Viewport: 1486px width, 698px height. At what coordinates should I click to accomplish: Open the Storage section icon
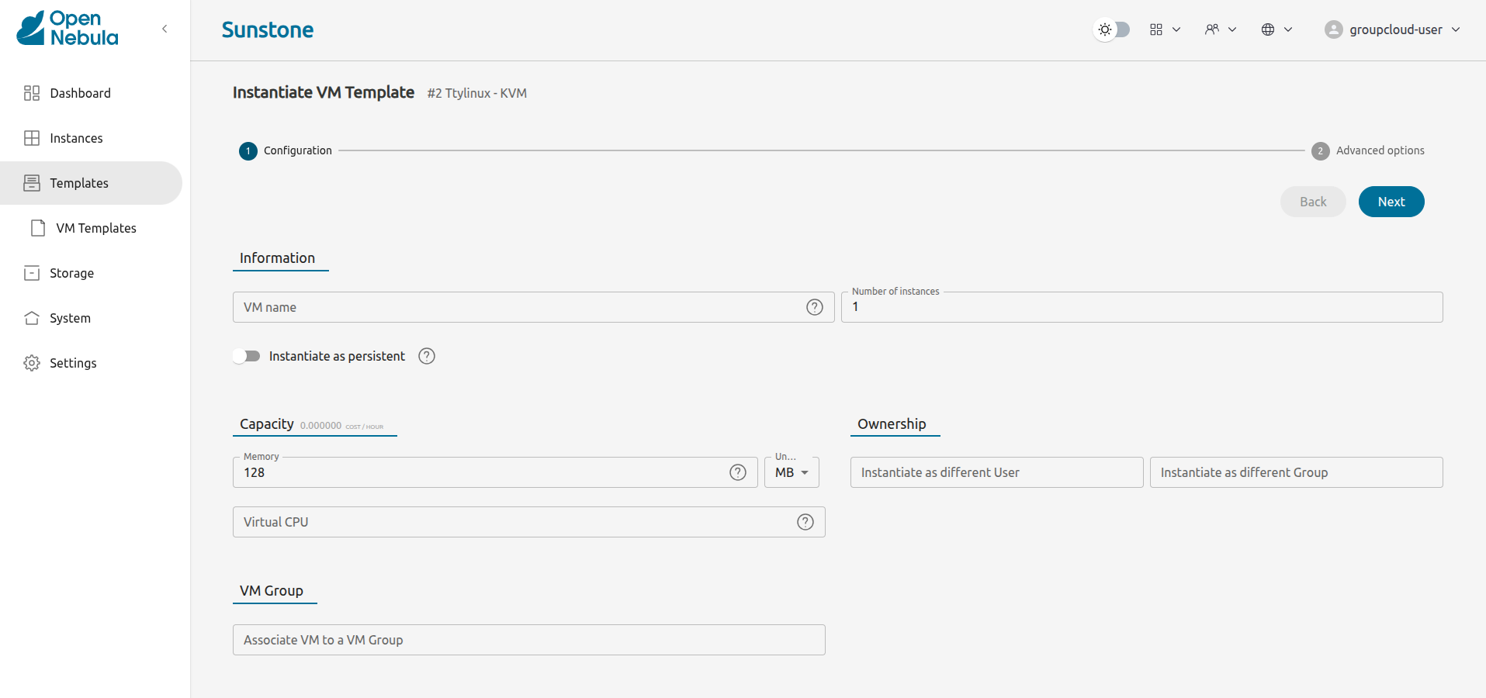pyautogui.click(x=32, y=272)
